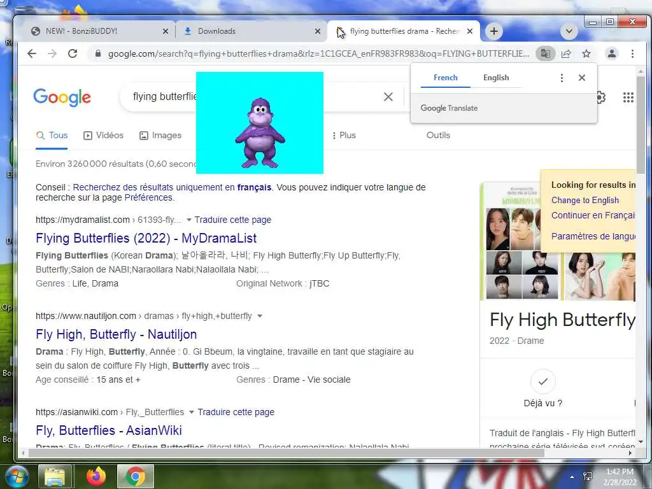Image resolution: width=652 pixels, height=489 pixels.
Task: Show hidden system tray icons
Action: coord(572,476)
